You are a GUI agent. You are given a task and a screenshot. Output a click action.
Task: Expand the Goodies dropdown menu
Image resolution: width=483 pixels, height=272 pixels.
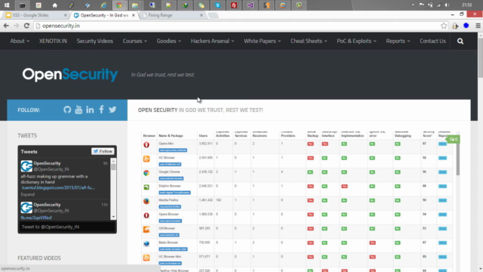point(168,41)
